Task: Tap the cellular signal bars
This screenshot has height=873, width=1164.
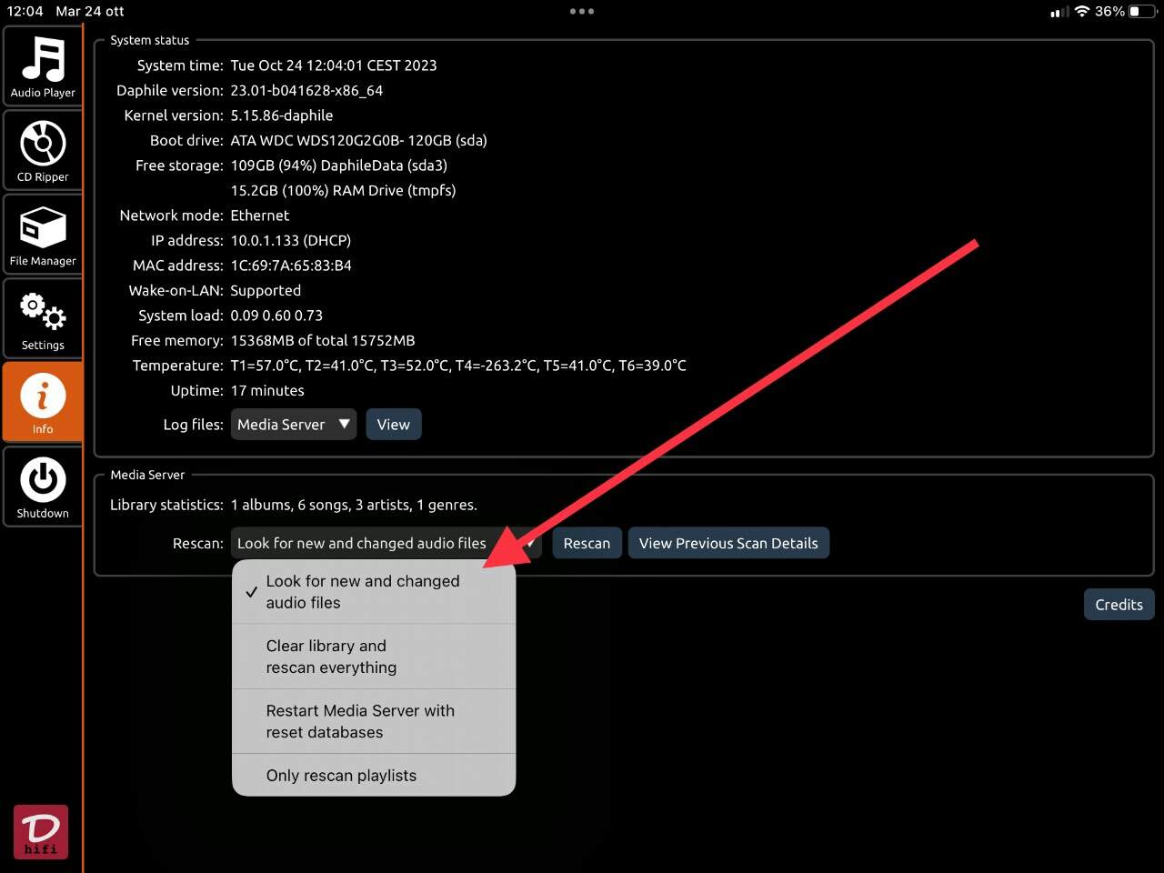Action: pos(1059,12)
